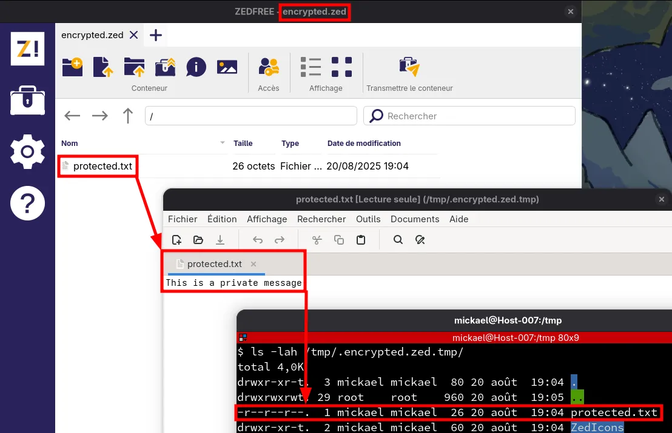This screenshot has width=672, height=433.
Task: Click the add file icon with upload arrow
Action: pos(103,67)
